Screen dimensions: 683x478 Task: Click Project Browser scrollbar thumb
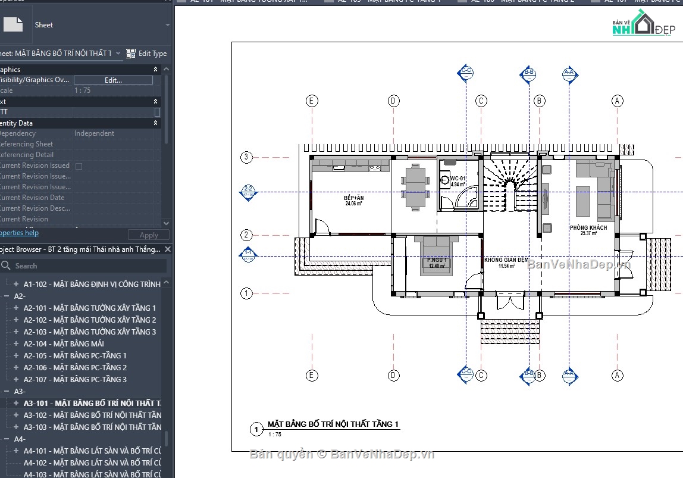(165, 439)
